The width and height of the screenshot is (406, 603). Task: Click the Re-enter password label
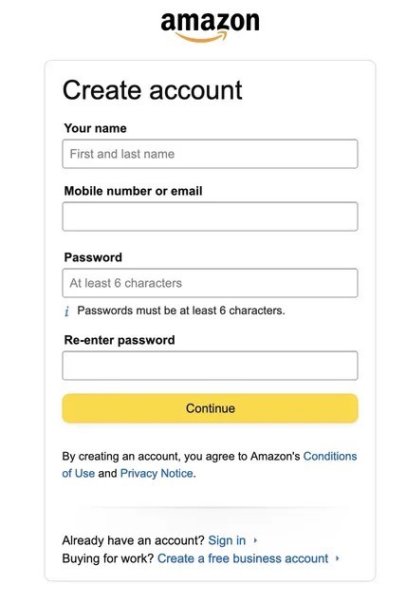(120, 340)
